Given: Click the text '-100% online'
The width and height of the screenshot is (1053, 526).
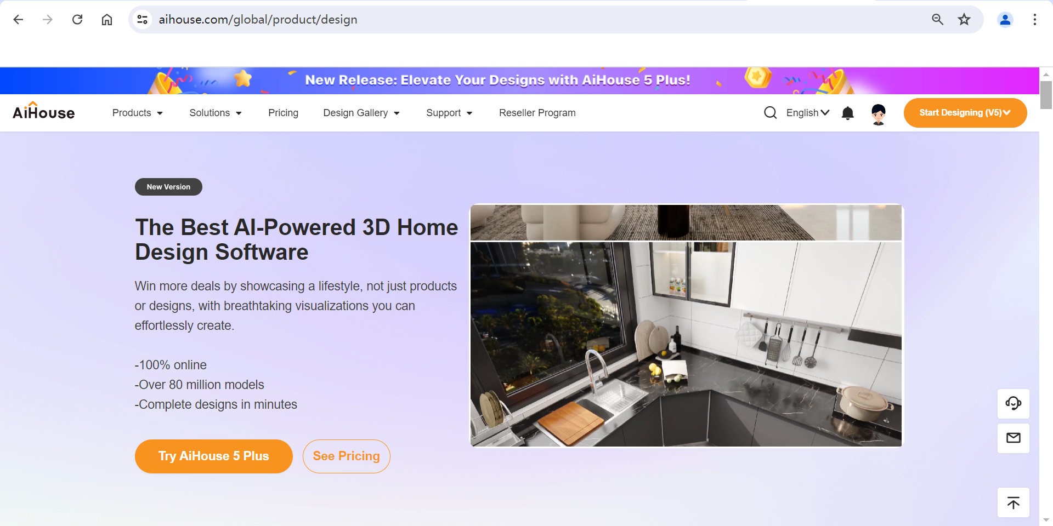Looking at the screenshot, I should [x=171, y=365].
